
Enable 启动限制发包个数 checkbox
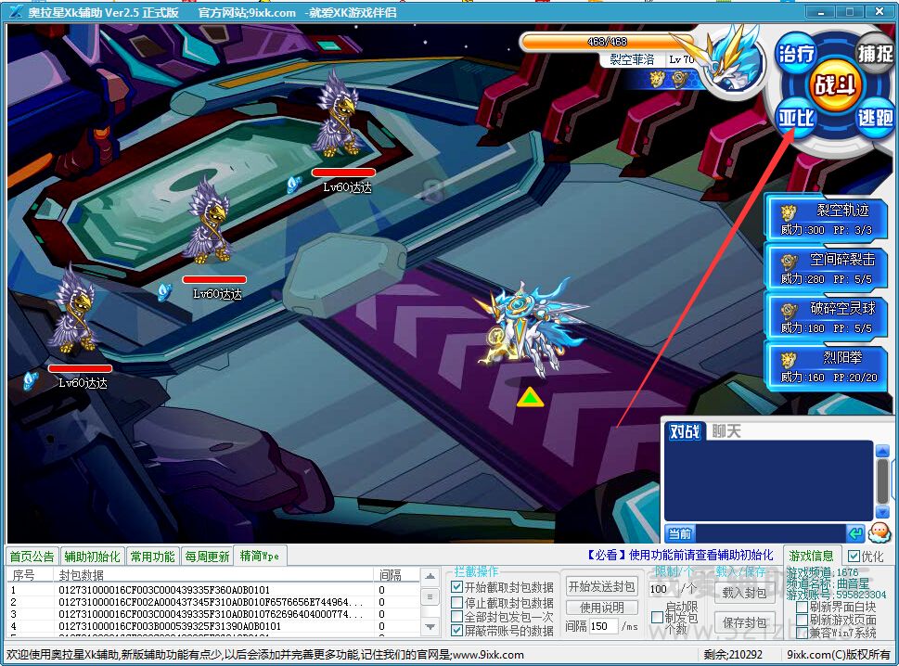click(657, 617)
